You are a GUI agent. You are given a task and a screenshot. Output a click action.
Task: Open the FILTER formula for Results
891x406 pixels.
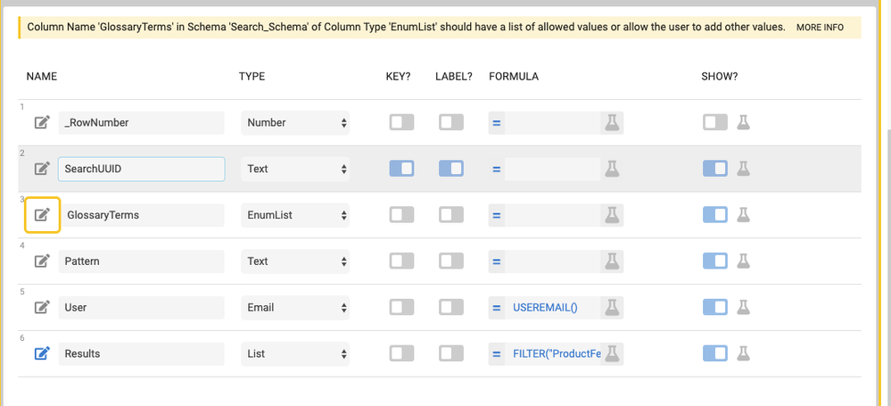[556, 353]
